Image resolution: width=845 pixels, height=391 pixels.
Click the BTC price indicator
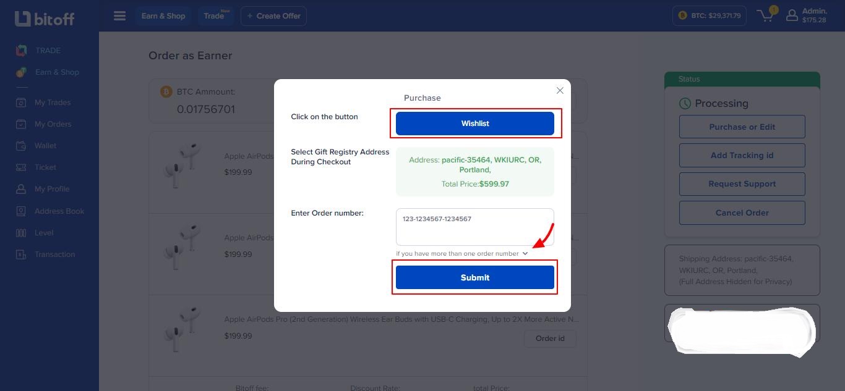710,16
